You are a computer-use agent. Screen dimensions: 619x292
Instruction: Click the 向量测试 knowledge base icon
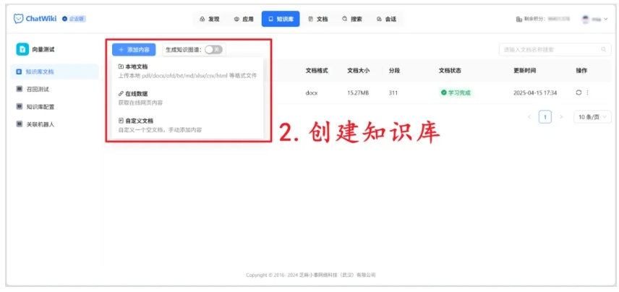click(x=22, y=49)
